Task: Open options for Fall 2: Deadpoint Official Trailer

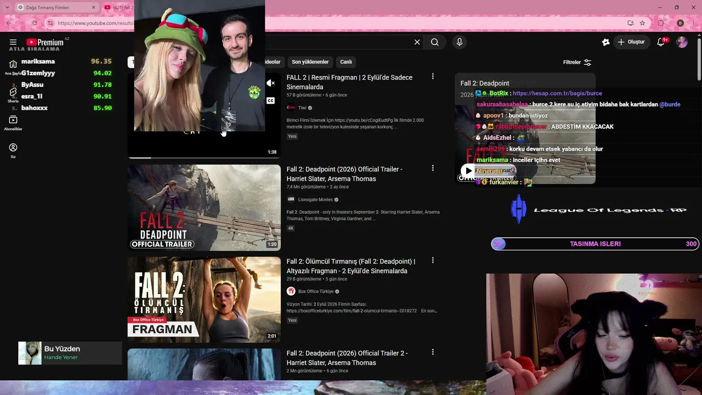Action: coord(433,168)
